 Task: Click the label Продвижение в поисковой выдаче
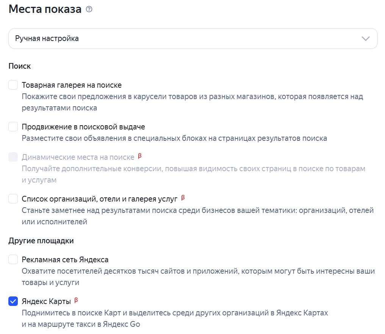[x=83, y=127]
